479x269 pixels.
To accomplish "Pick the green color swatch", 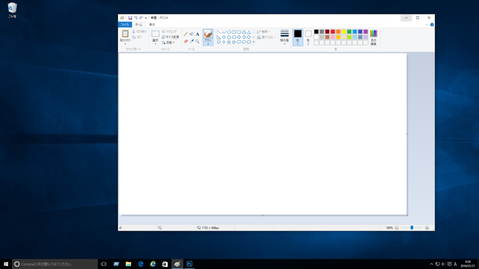I will (x=349, y=31).
